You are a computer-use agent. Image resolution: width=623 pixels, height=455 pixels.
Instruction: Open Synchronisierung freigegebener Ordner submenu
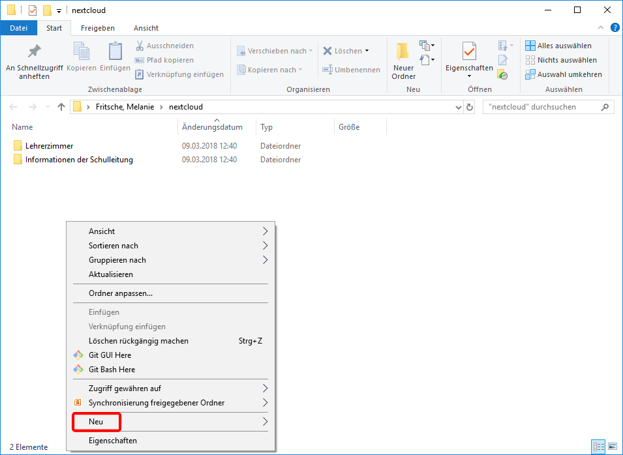pyautogui.click(x=170, y=403)
